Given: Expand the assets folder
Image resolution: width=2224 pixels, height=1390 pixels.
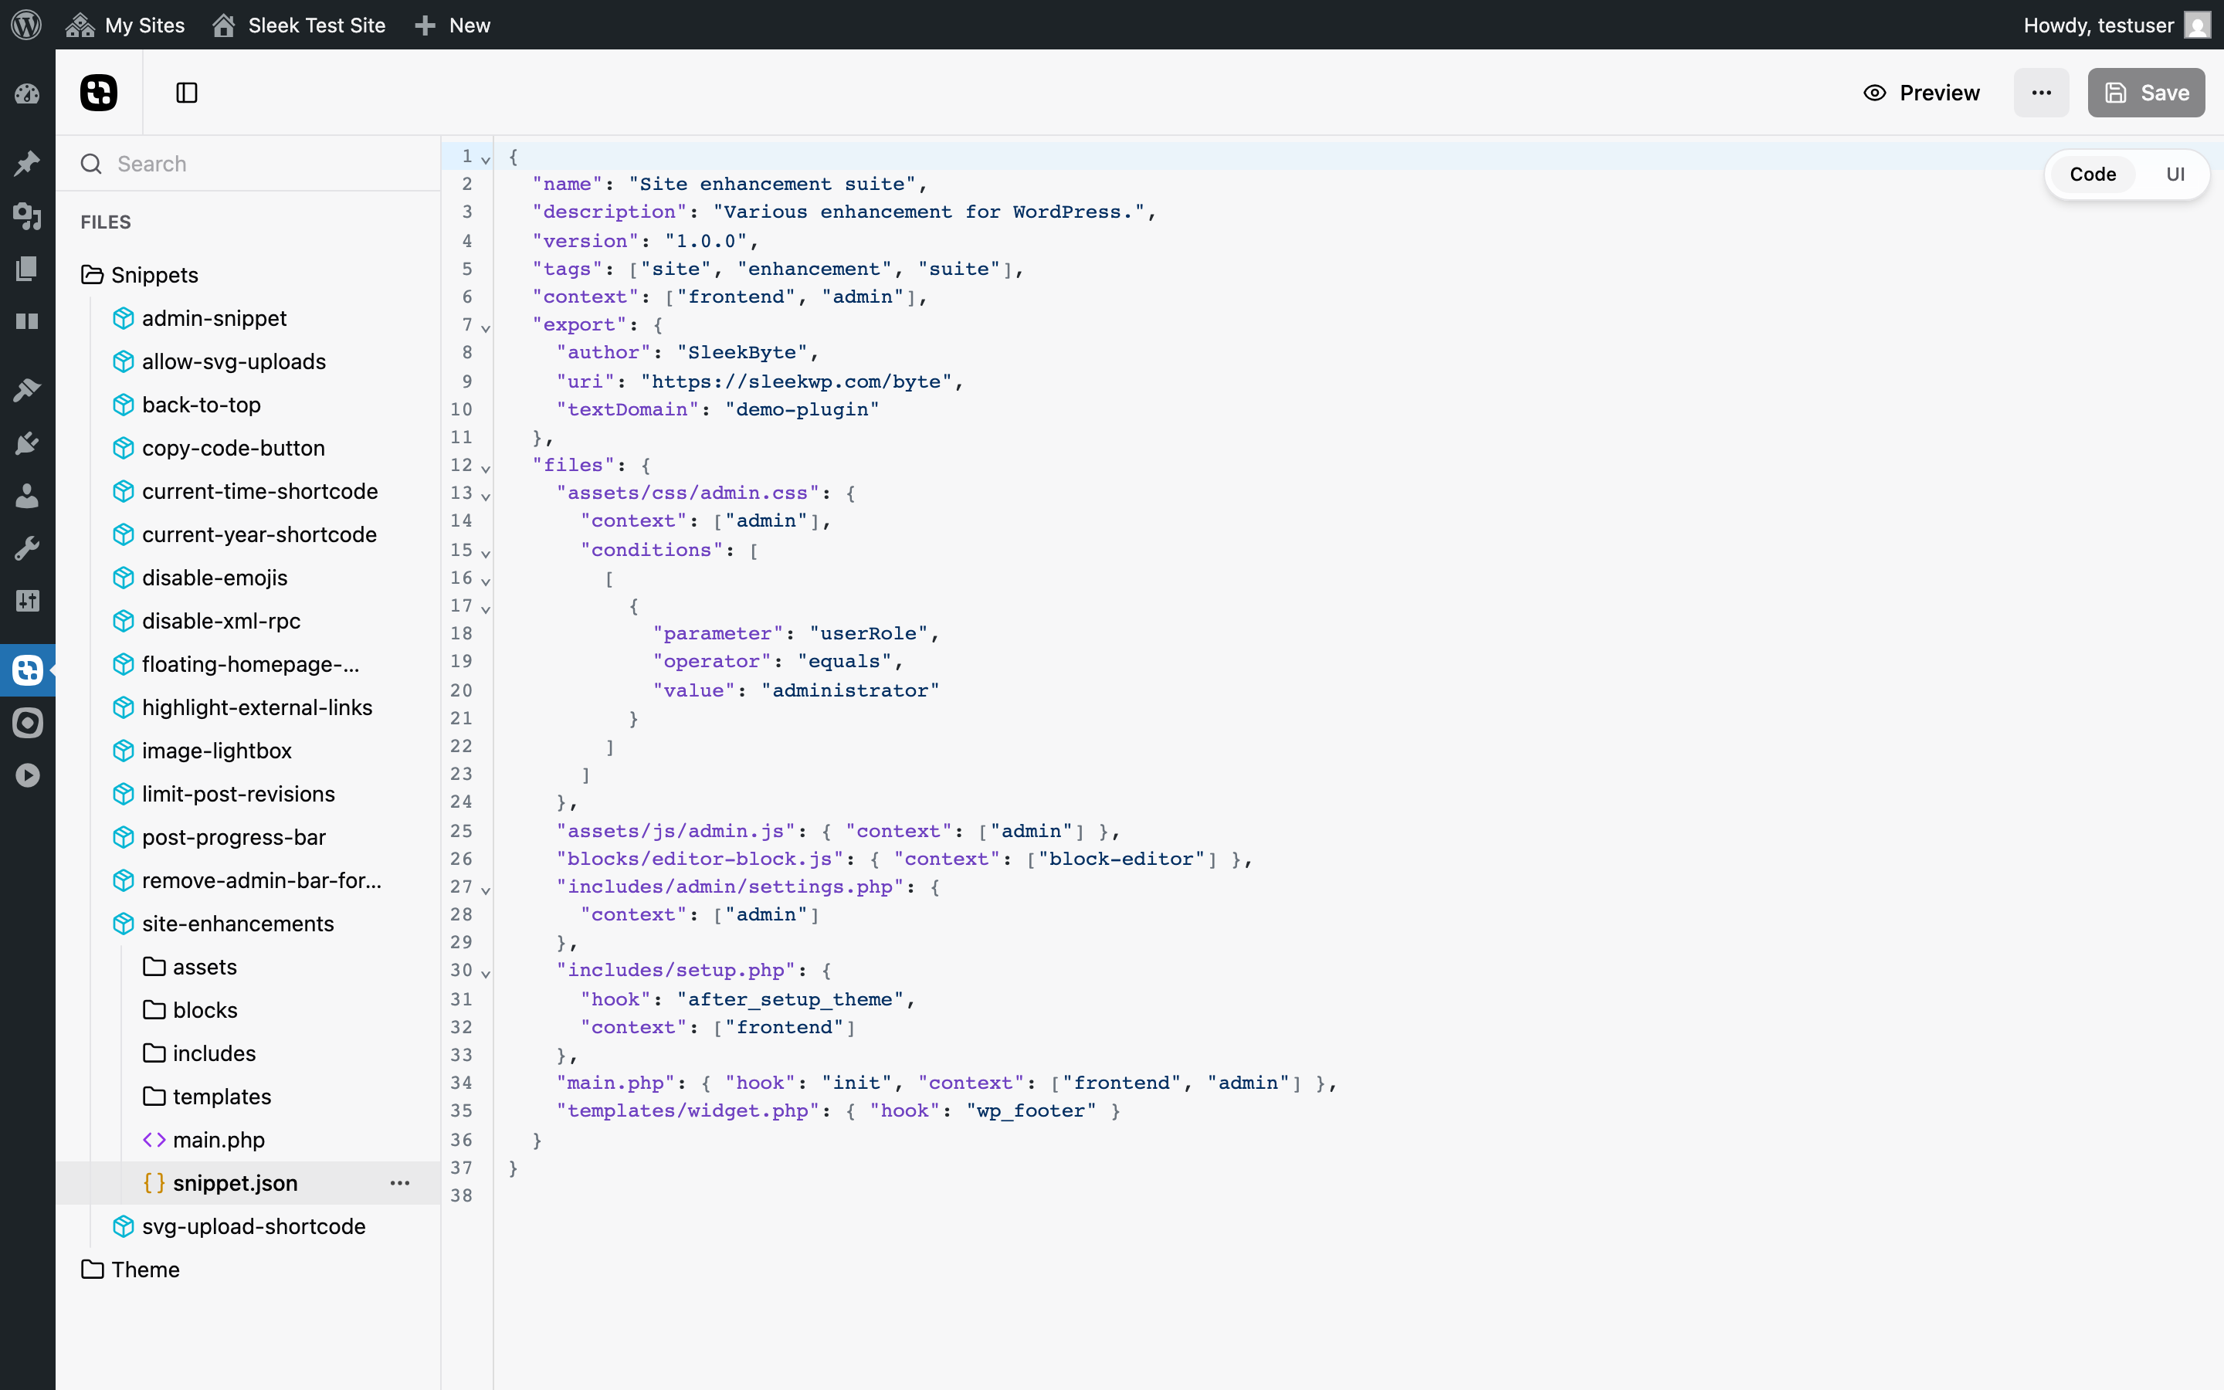Looking at the screenshot, I should point(190,966).
